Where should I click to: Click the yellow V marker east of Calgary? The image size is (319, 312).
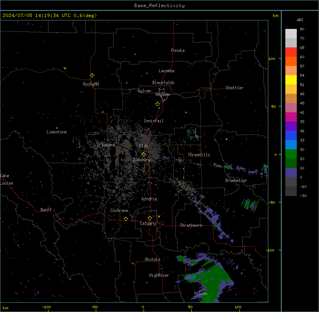coord(159,216)
